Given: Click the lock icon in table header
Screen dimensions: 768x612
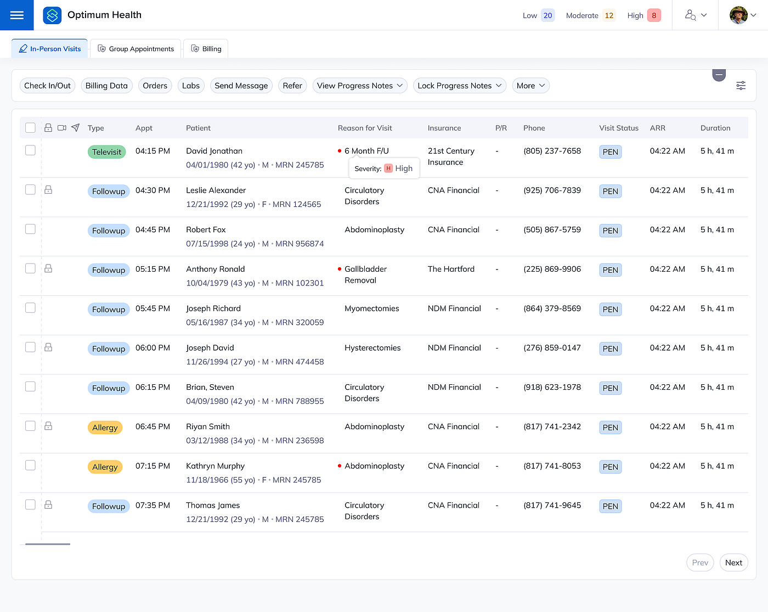Looking at the screenshot, I should point(48,128).
